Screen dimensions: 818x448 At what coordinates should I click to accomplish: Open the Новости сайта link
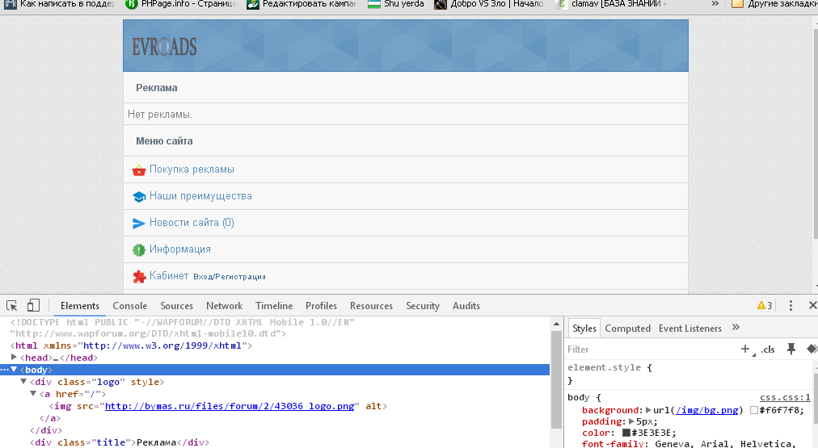[x=192, y=223]
